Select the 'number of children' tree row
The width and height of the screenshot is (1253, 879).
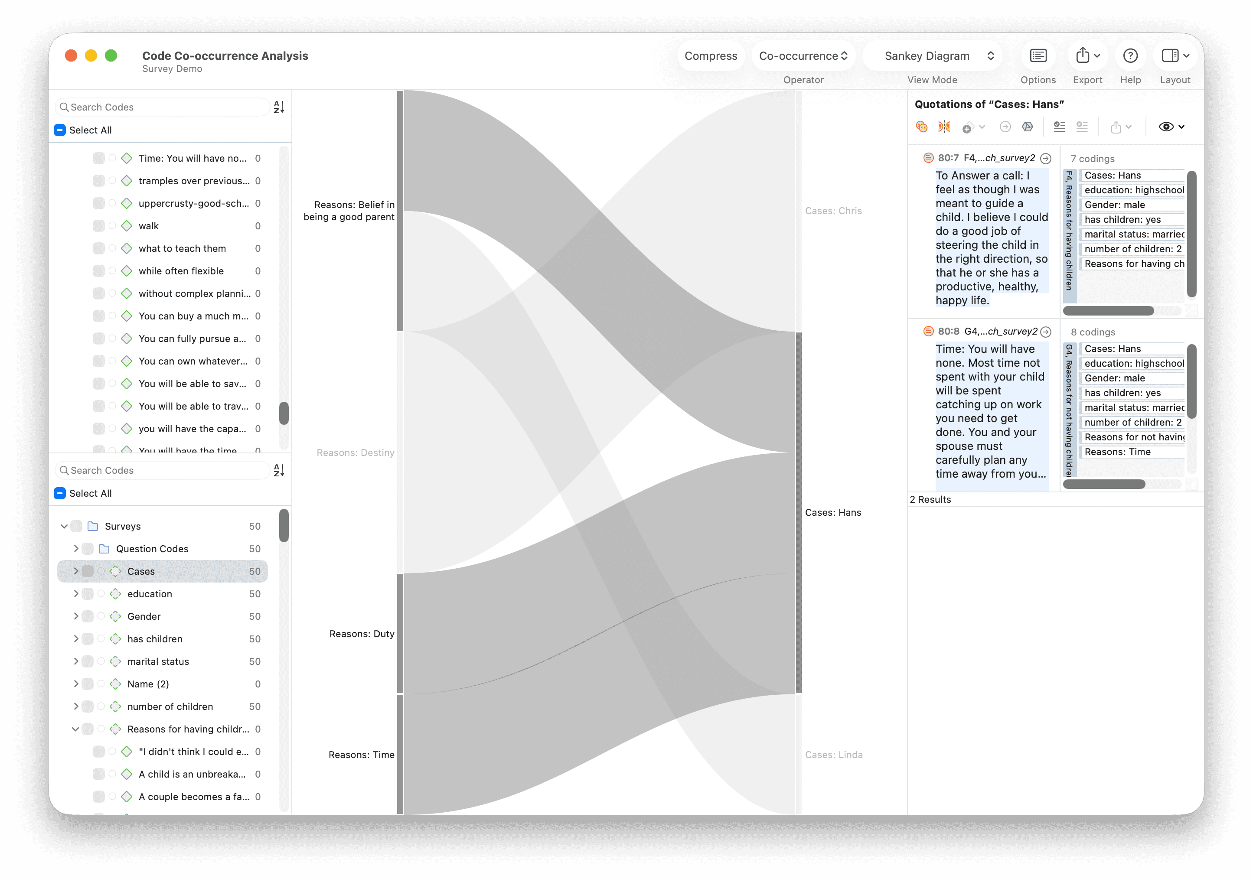[163, 706]
